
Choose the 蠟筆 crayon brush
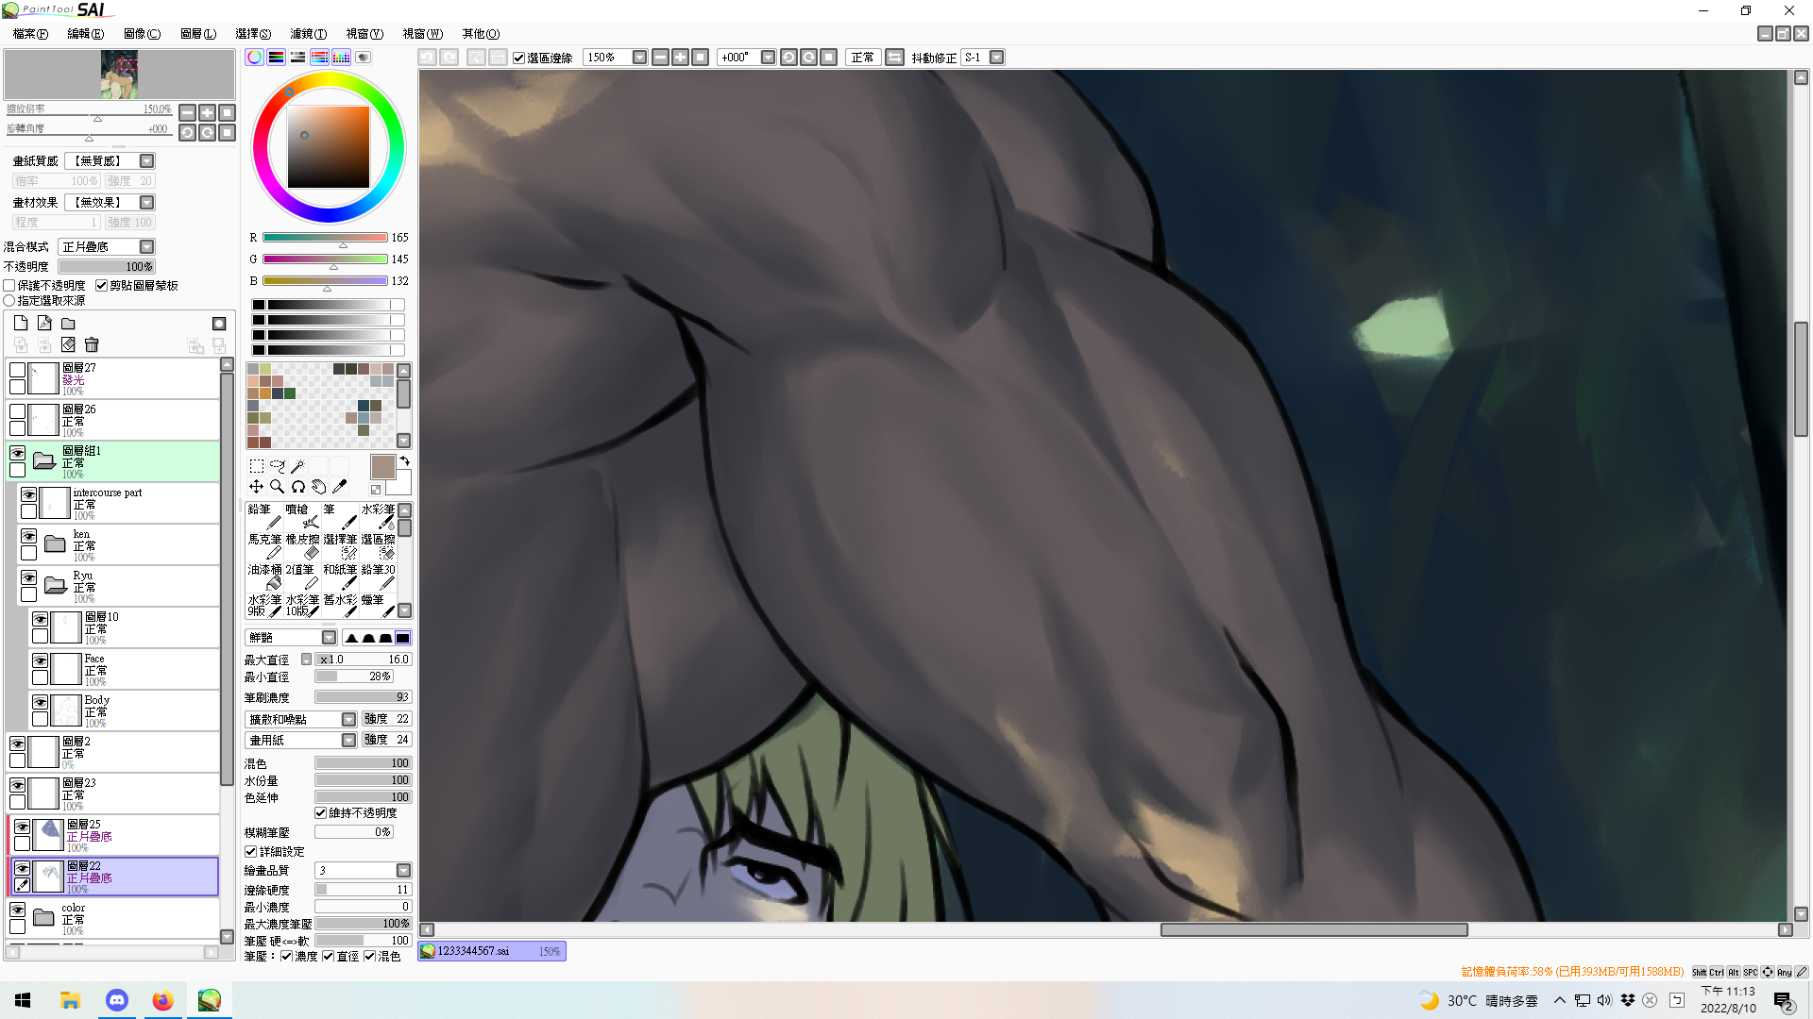pos(378,607)
